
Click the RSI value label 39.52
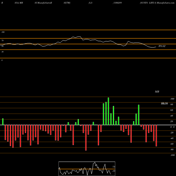(x=162, y=46)
